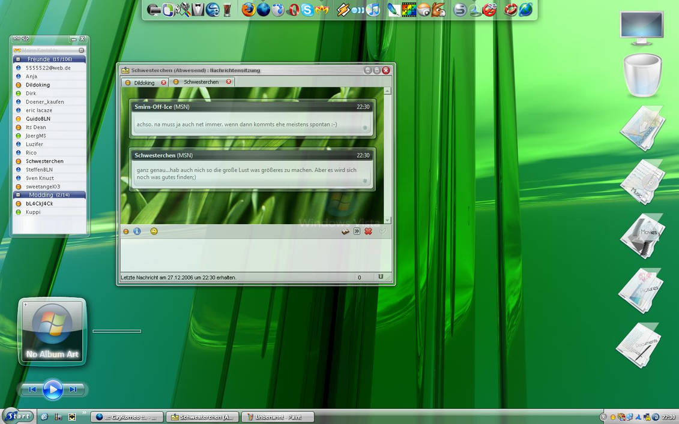This screenshot has width=679, height=424.
Task: Click the info icon in the message toolbar
Action: tap(137, 231)
